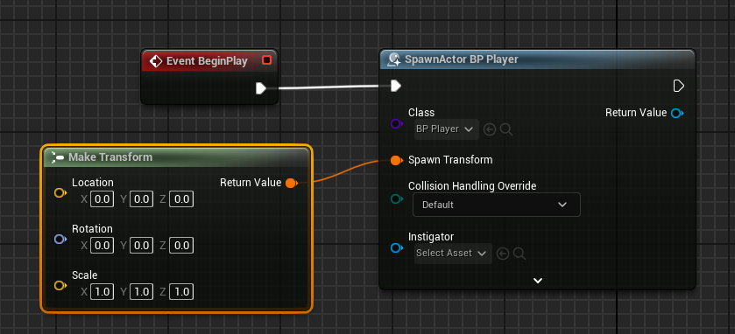Click the Rotation X value field
Screen dimensions: 735x334
coord(102,246)
